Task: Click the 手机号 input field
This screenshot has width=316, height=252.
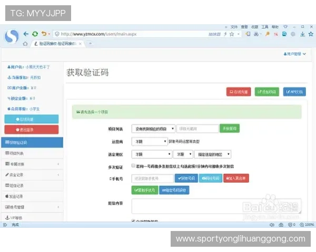Action: point(153,178)
